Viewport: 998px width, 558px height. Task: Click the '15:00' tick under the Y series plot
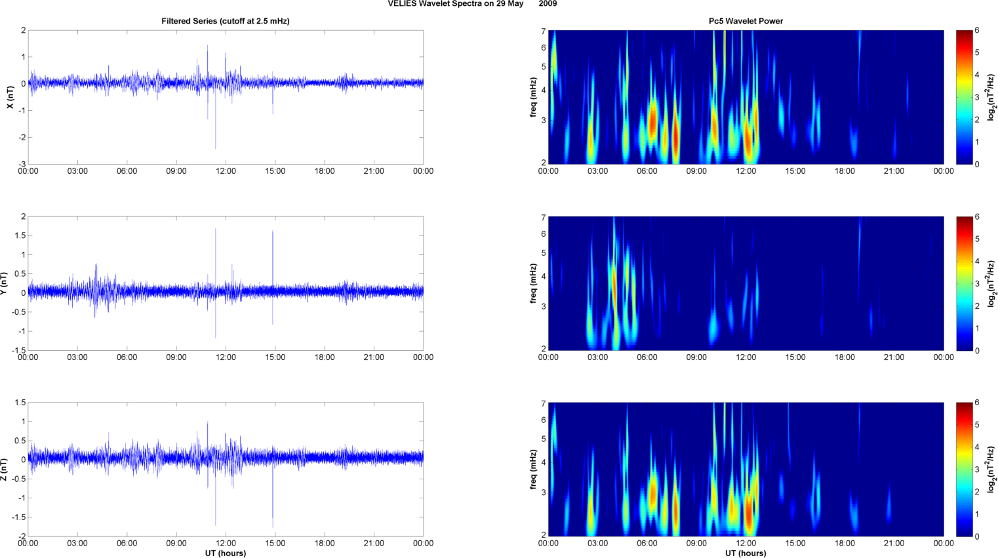pos(275,357)
